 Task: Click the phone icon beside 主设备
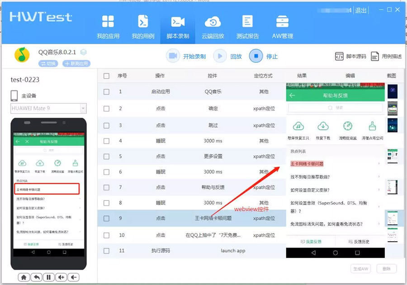tap(14, 96)
